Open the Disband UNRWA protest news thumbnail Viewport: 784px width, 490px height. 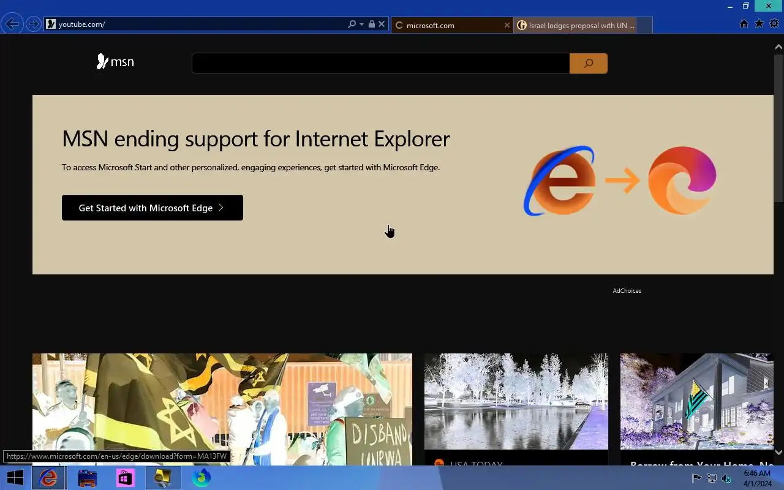pyautogui.click(x=222, y=409)
